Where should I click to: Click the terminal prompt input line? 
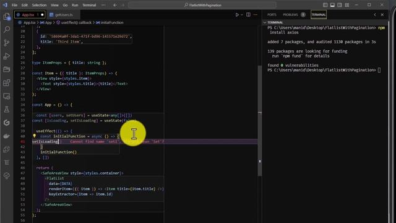point(324,70)
